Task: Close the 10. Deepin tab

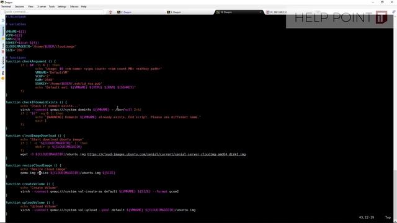Action: click(261, 12)
